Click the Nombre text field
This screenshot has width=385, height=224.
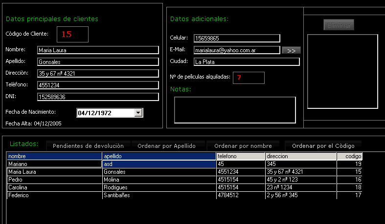tap(98, 50)
